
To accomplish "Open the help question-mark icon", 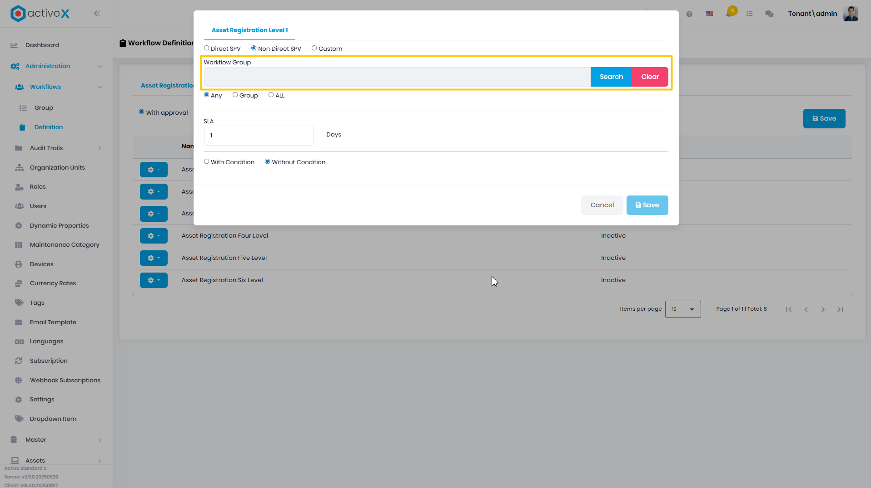I will [689, 14].
